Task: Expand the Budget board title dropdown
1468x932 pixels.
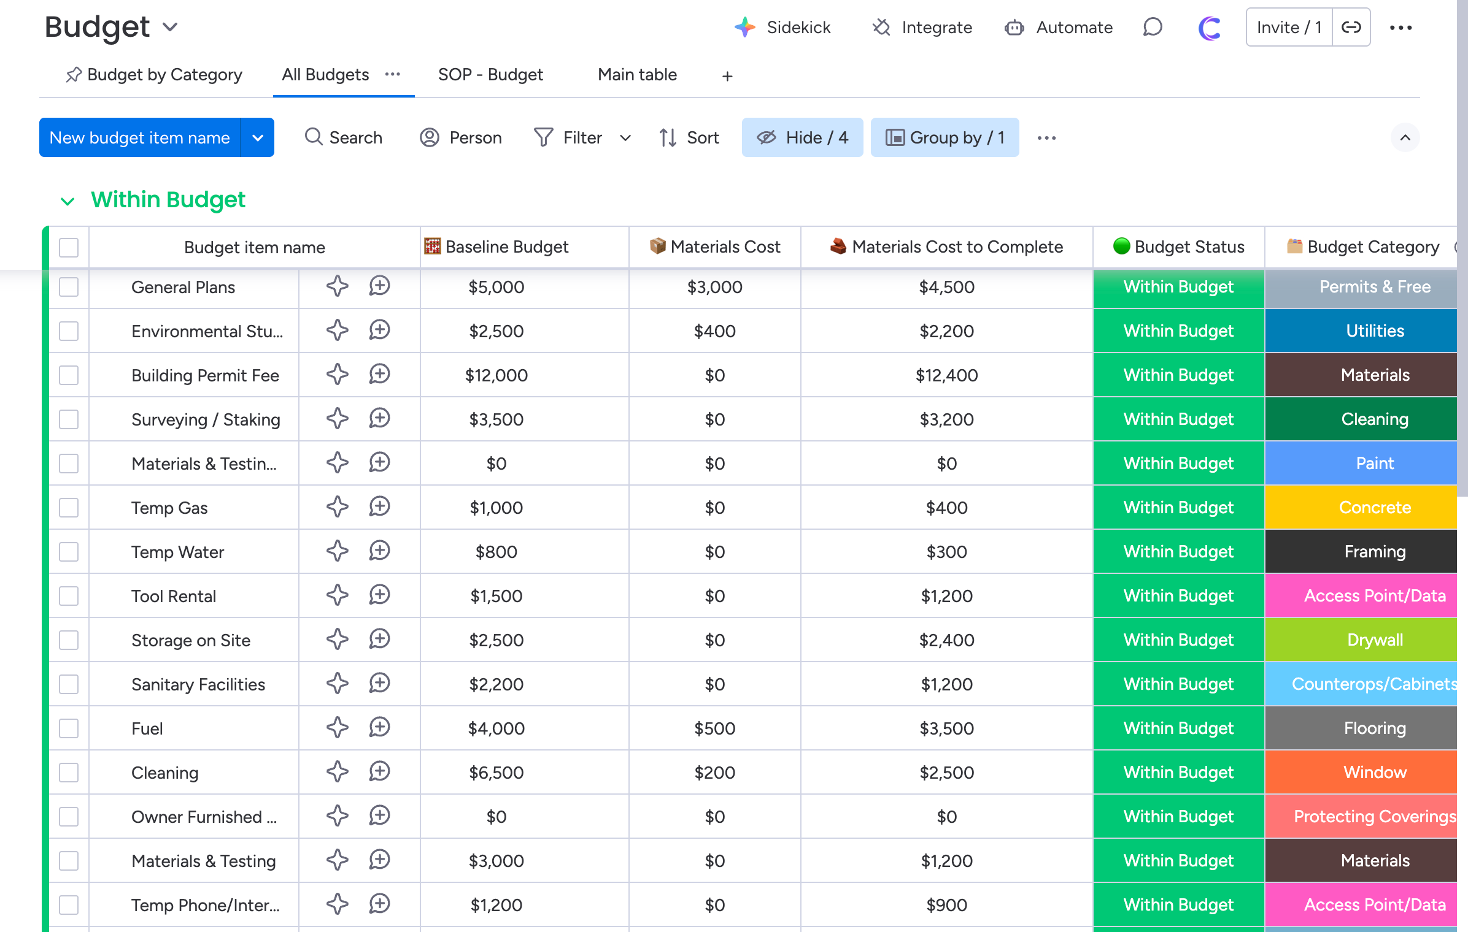Action: point(170,27)
